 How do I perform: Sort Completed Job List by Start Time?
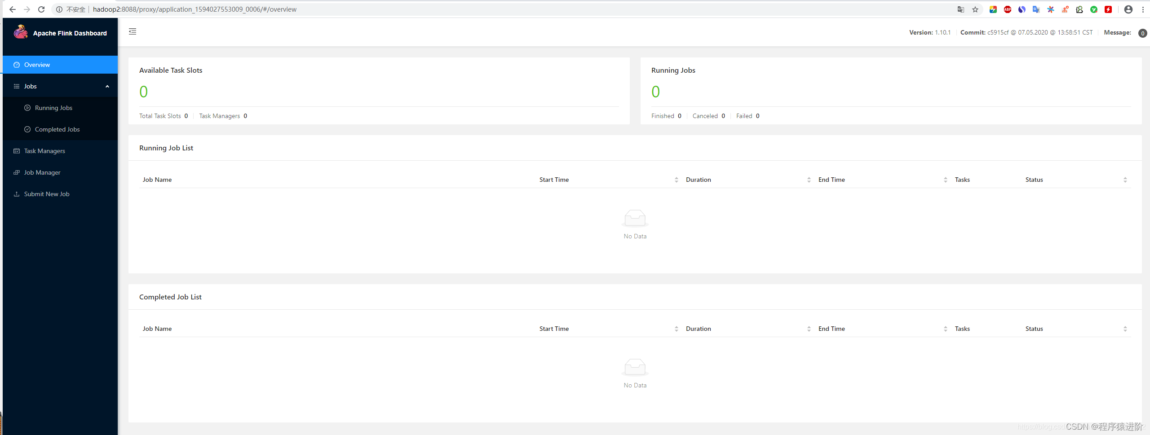(x=676, y=329)
